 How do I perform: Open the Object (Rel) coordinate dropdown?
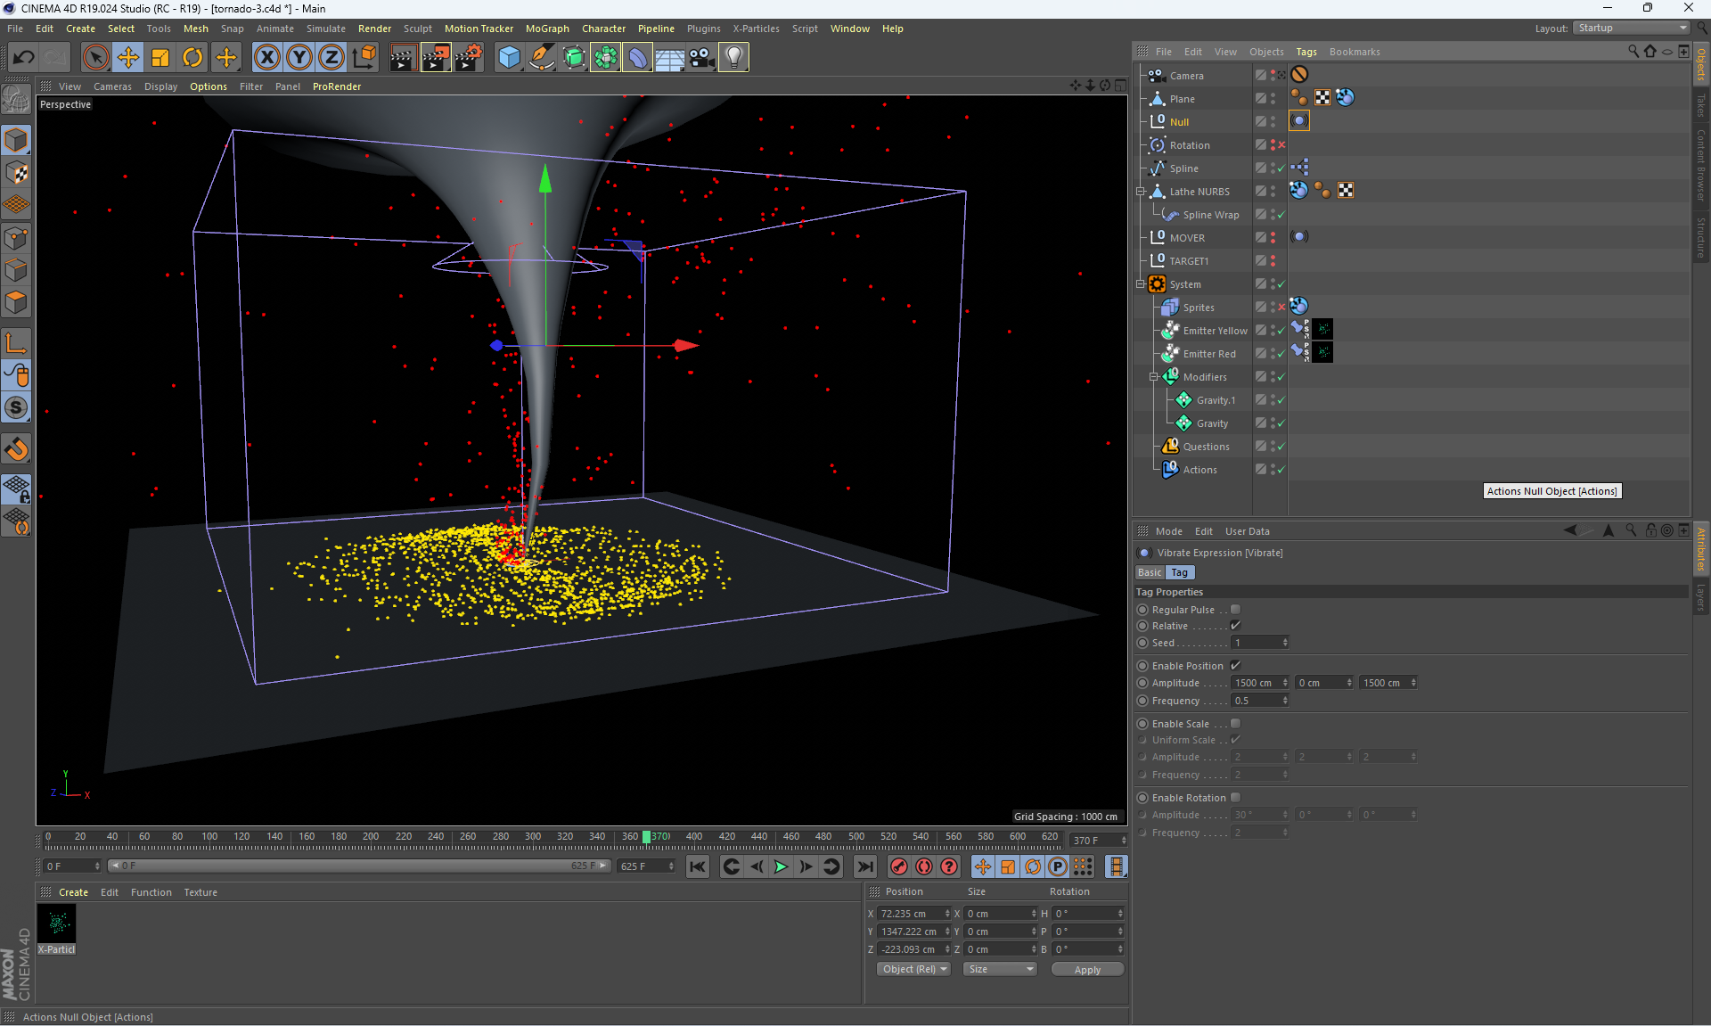914,969
